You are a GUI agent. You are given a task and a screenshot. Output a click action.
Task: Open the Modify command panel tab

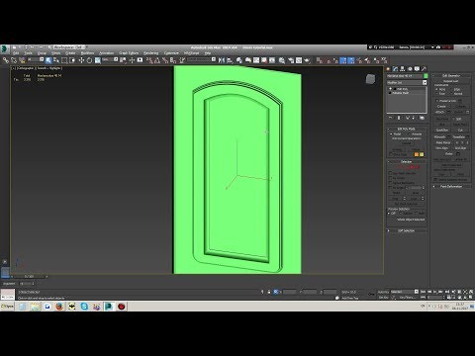(395, 69)
